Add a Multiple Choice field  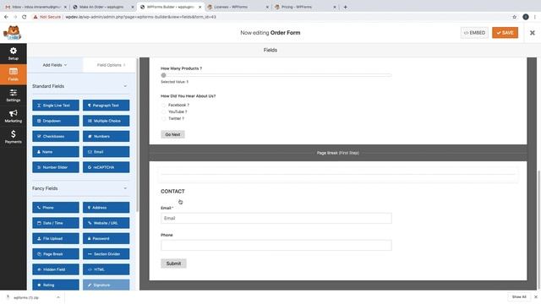coord(106,121)
